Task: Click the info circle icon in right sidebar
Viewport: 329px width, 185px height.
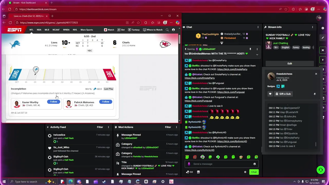Action: pos(323,28)
